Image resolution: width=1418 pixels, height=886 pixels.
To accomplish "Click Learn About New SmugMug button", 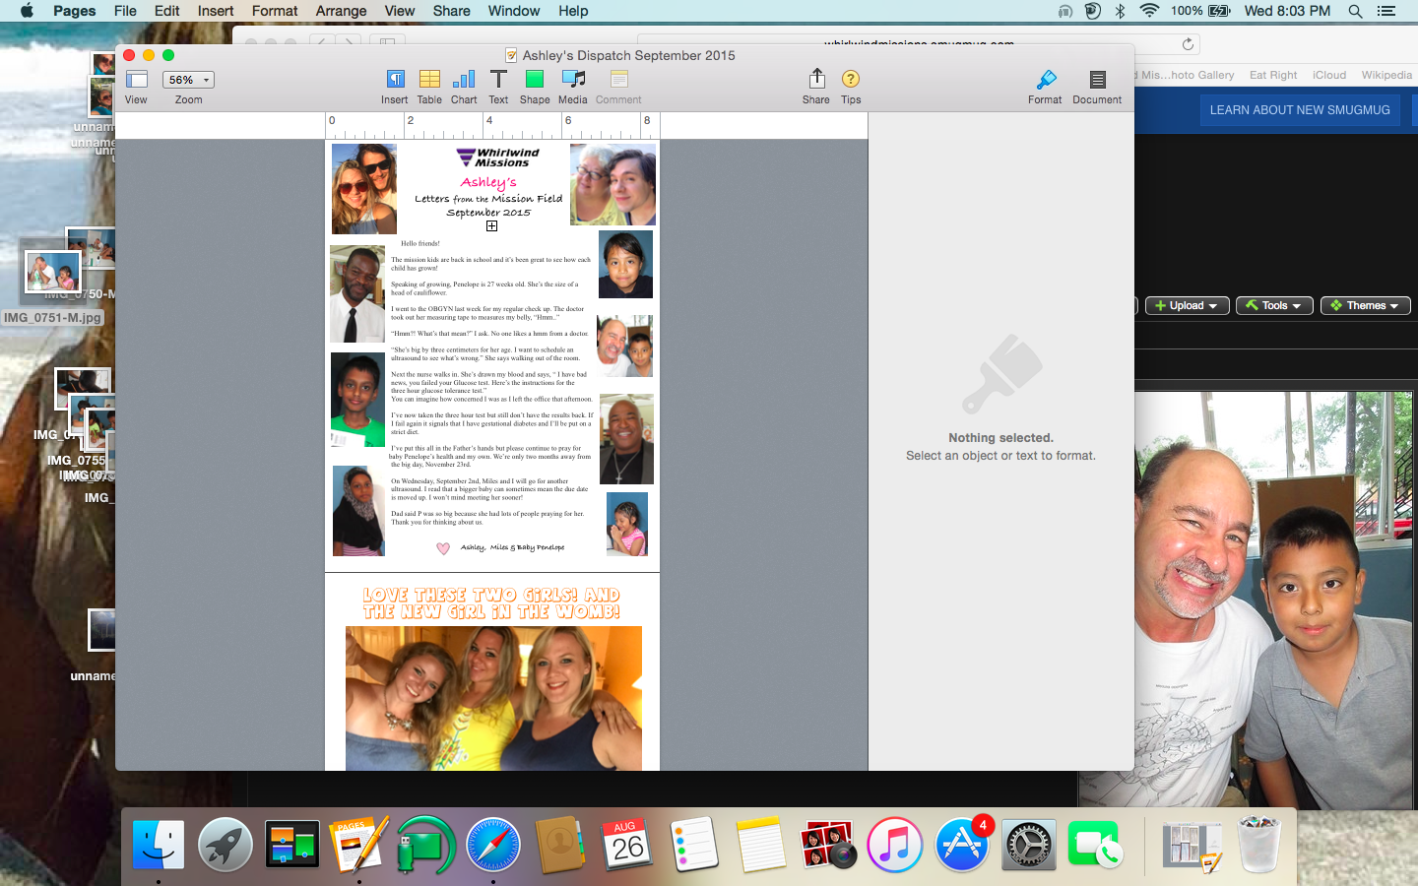I will [x=1299, y=110].
